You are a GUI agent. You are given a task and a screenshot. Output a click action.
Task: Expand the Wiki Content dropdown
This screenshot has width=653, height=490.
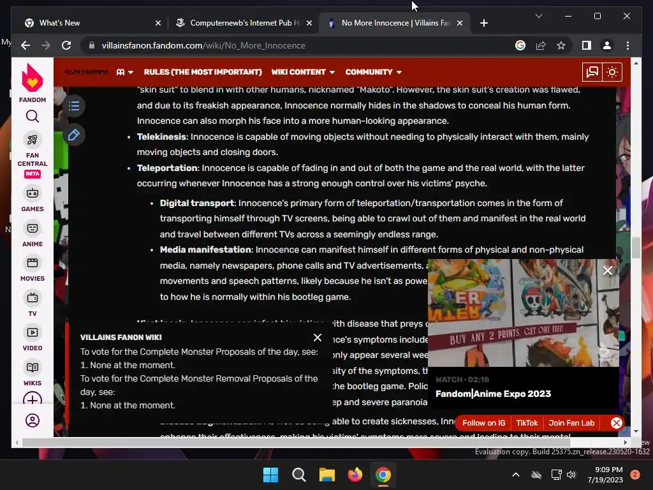[x=303, y=72]
